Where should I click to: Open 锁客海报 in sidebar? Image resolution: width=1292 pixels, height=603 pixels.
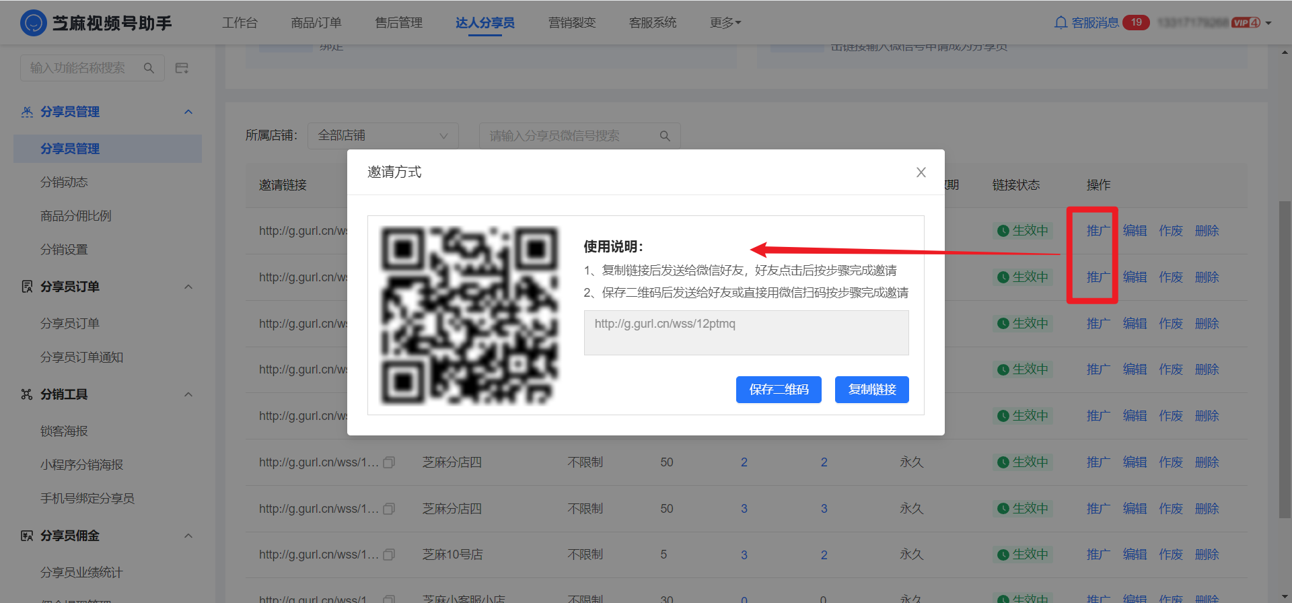tap(64, 431)
